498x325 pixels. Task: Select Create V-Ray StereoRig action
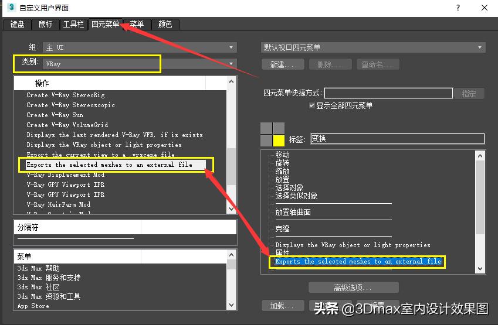pyautogui.click(x=66, y=95)
